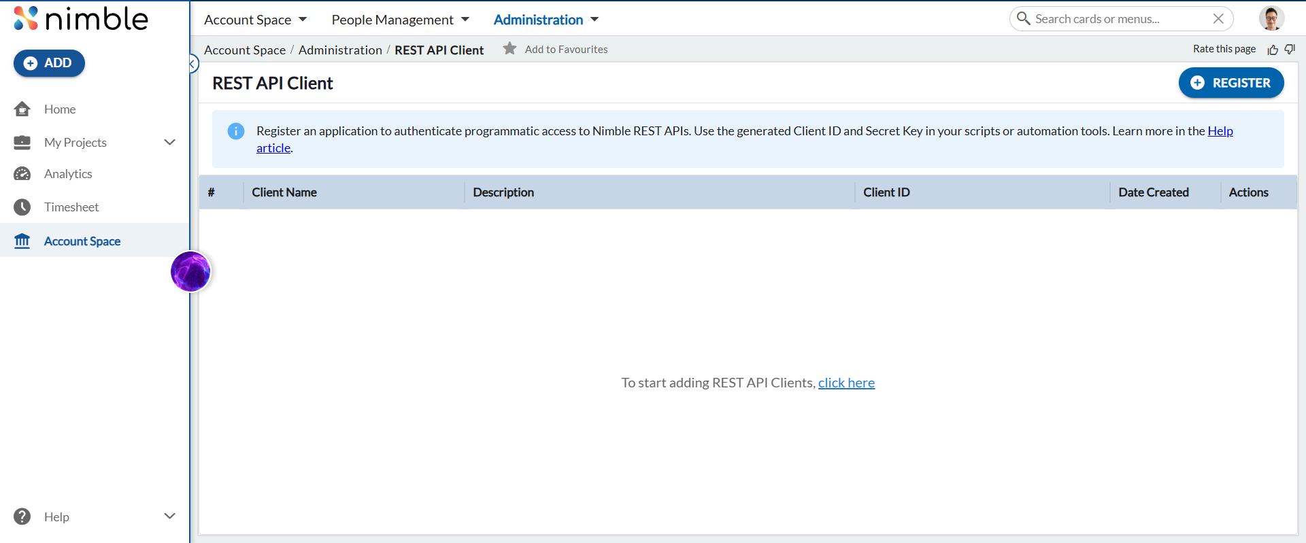Go to Administration breadcrumb

tap(340, 50)
